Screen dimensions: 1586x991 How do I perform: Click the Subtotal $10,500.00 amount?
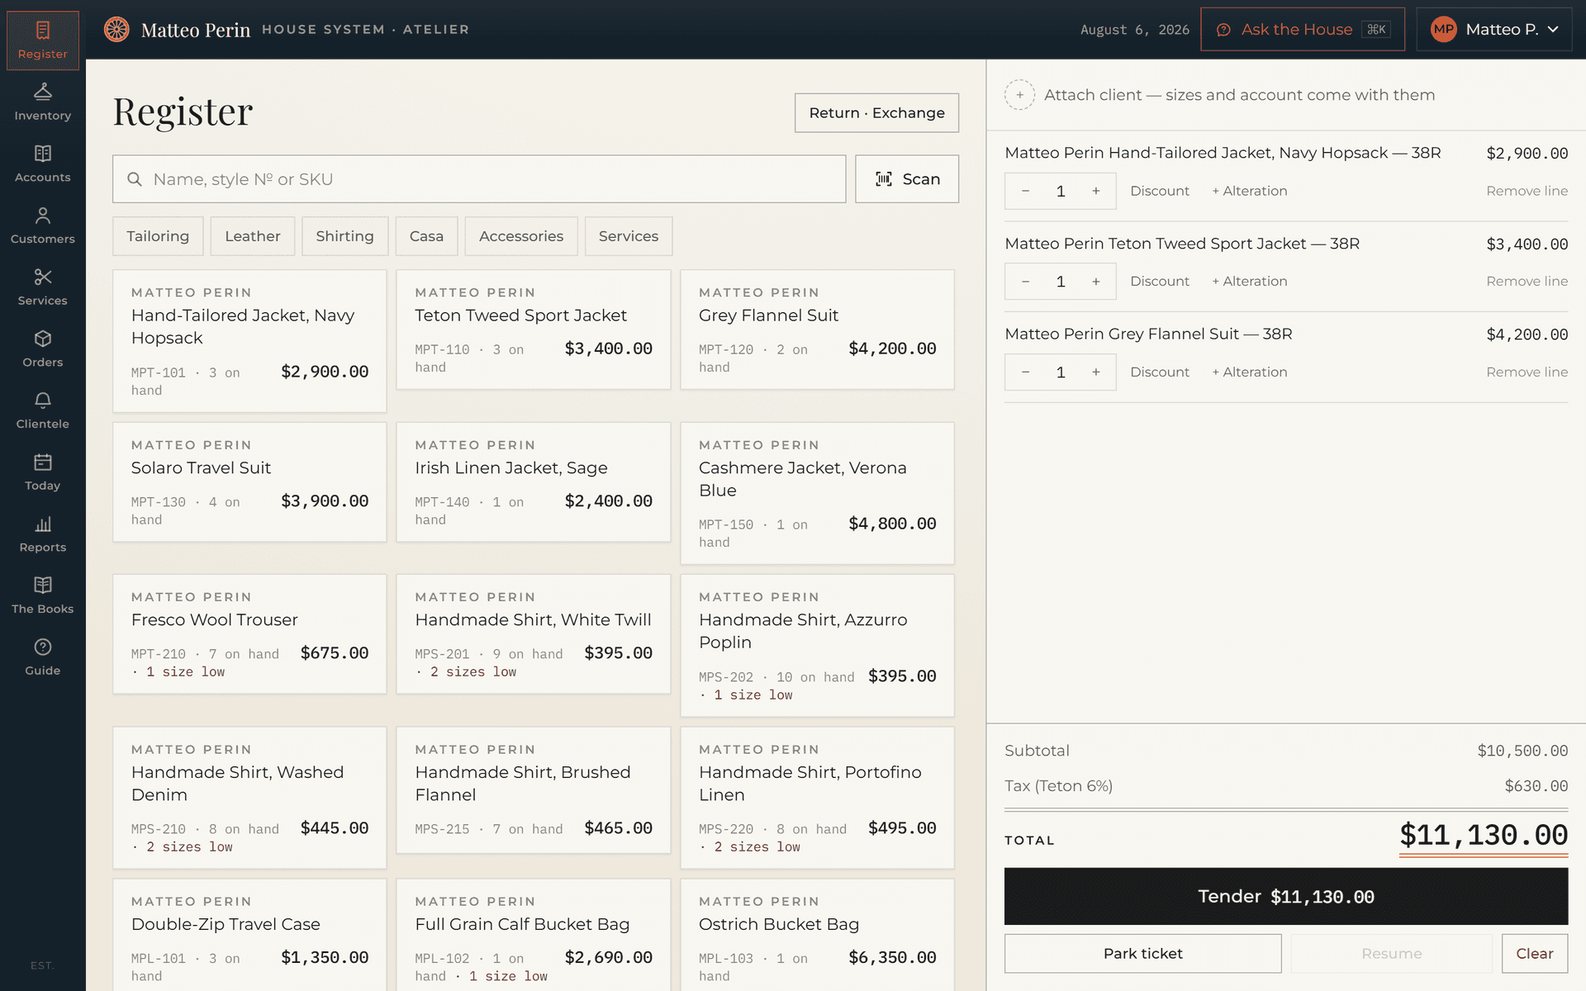click(x=1522, y=751)
